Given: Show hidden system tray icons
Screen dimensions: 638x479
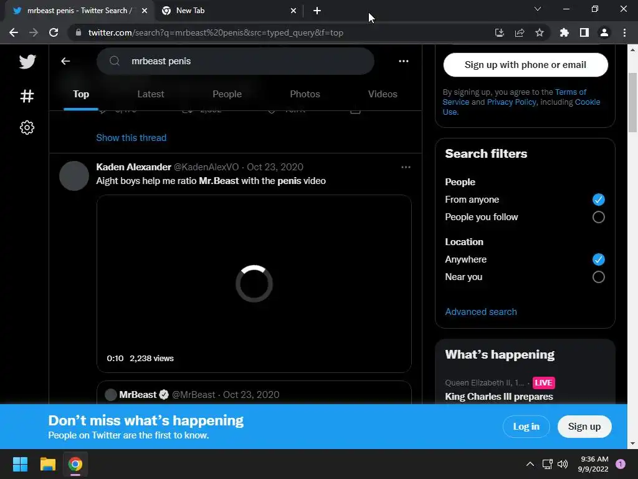Looking at the screenshot, I should coord(530,464).
